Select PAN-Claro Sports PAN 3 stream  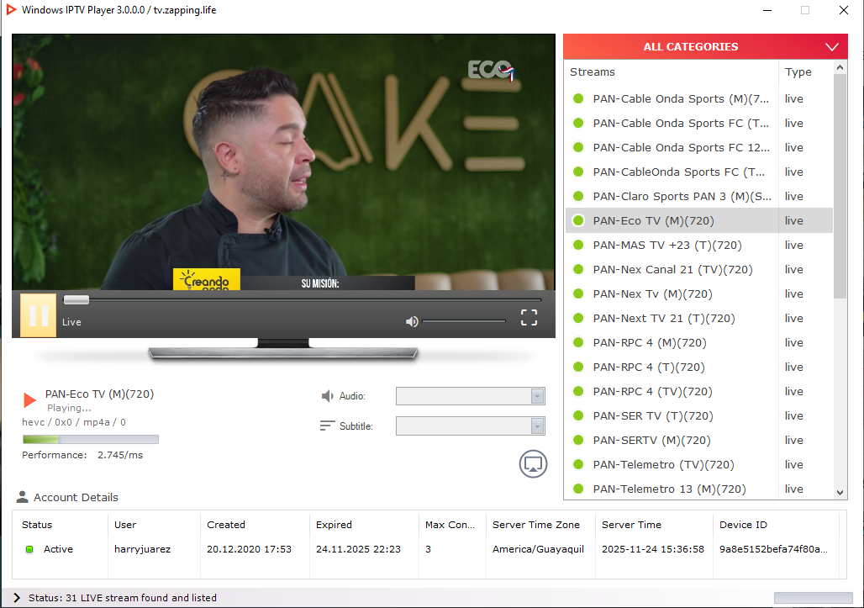698,196
